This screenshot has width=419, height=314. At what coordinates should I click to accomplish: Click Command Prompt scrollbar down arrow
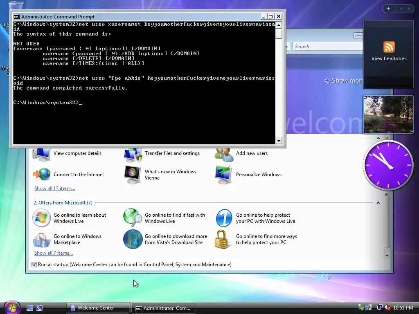(279, 141)
